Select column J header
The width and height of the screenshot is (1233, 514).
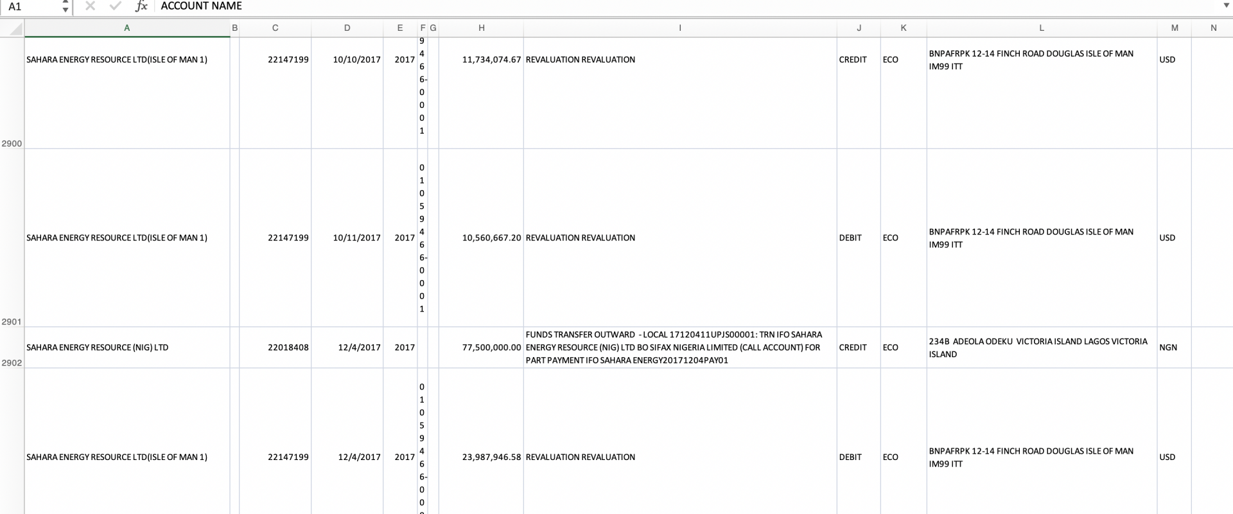click(x=859, y=28)
